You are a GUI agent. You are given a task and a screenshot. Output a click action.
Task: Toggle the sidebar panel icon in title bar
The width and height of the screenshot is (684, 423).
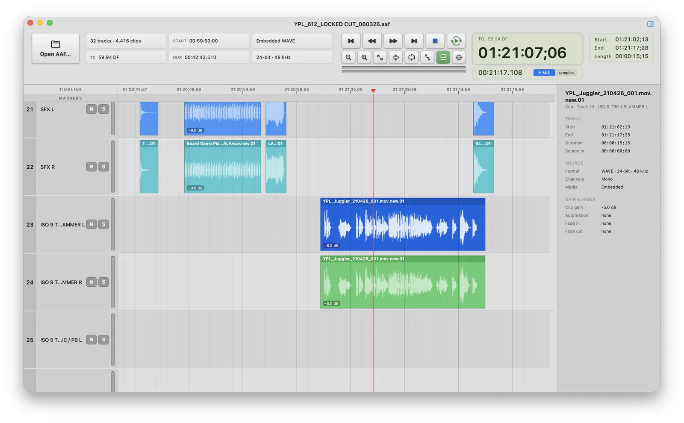pyautogui.click(x=651, y=24)
